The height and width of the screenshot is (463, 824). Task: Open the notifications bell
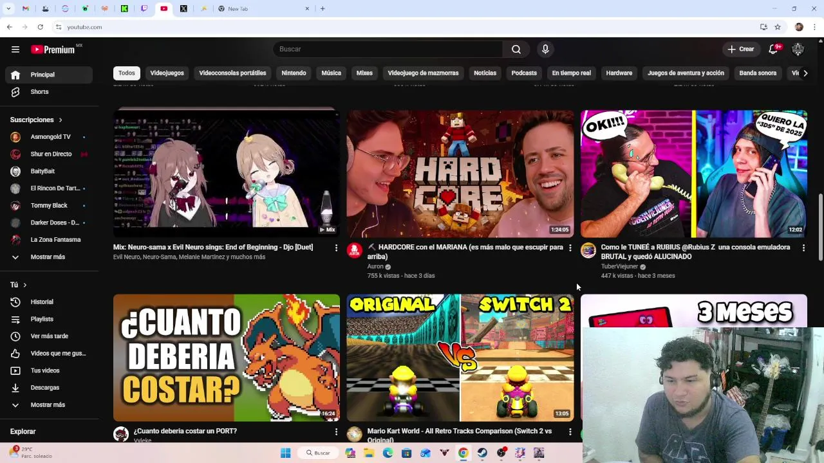[x=774, y=50]
